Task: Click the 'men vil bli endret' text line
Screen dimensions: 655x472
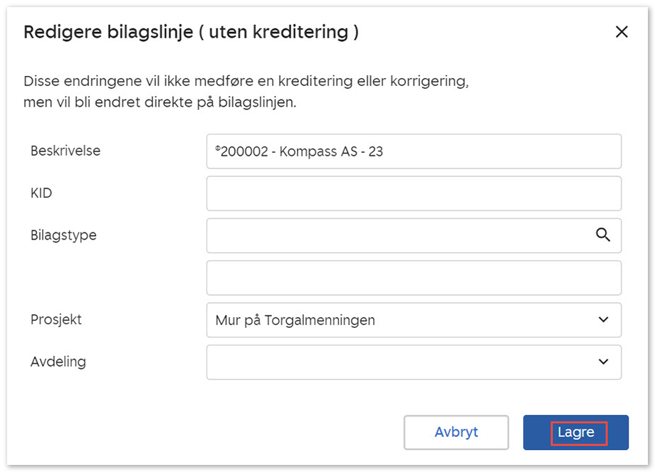Action: tap(159, 102)
